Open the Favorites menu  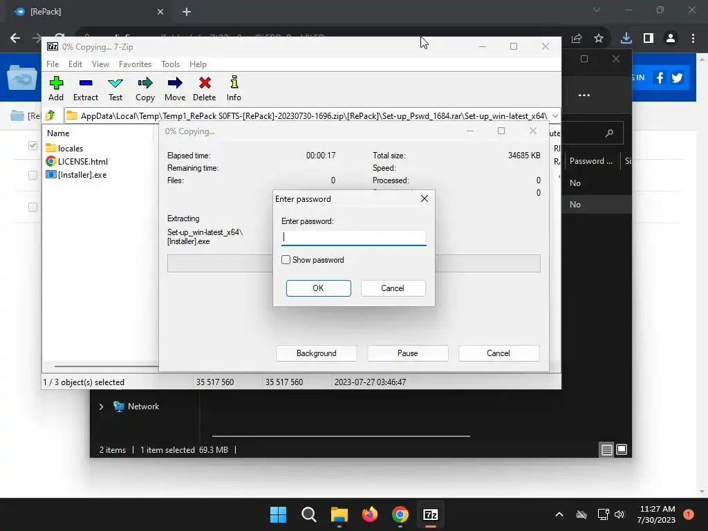tap(135, 64)
